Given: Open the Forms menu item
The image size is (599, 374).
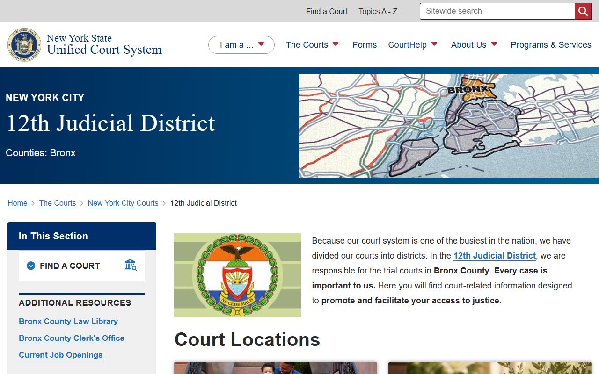Looking at the screenshot, I should [365, 45].
